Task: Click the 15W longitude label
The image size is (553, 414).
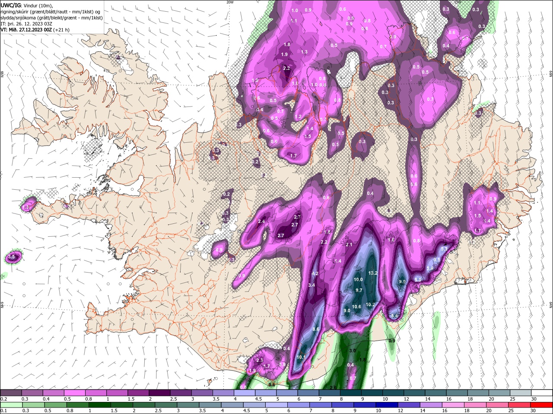Action: pos(458,2)
